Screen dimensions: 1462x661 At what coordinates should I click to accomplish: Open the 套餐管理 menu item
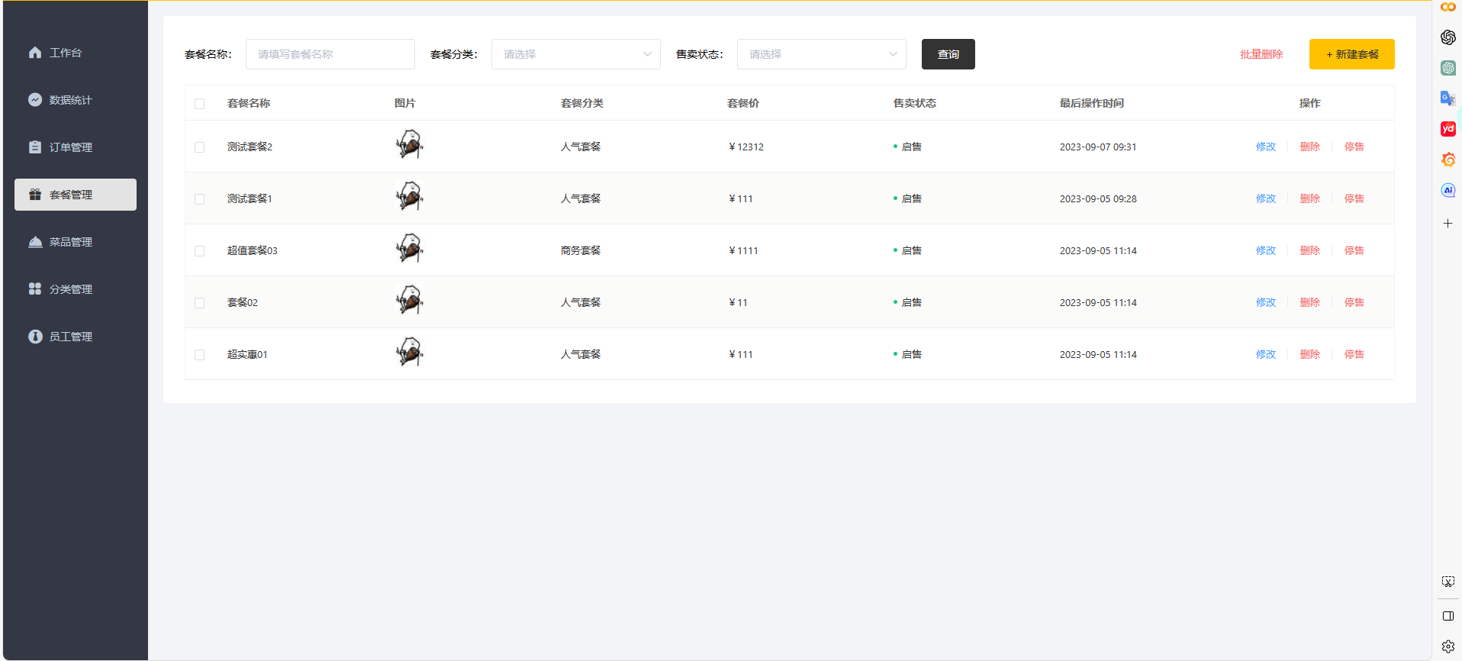76,195
